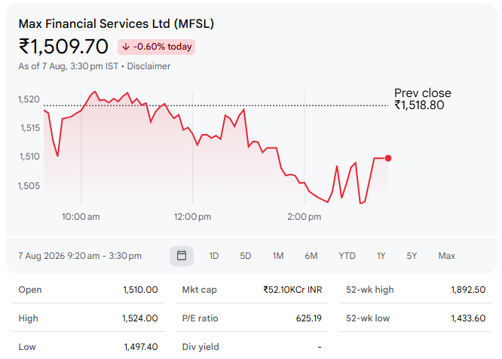This screenshot has width=502, height=359.
Task: Click the 1,520 price axis label
Action: click(x=29, y=99)
